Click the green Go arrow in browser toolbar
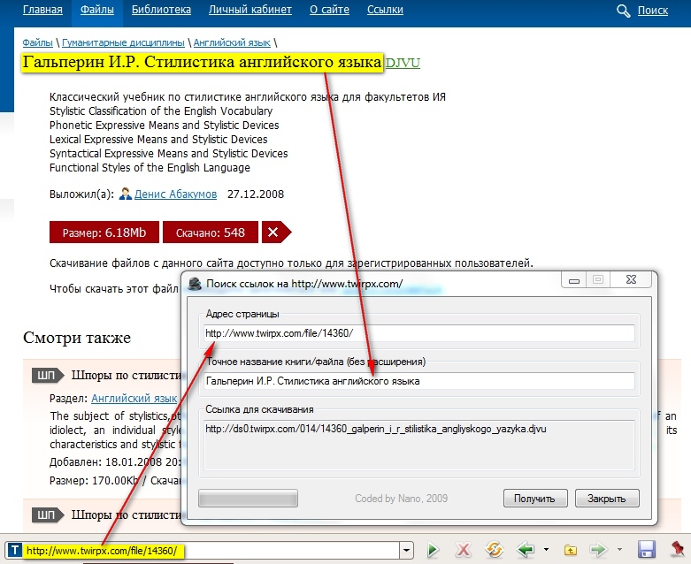 pos(433,550)
